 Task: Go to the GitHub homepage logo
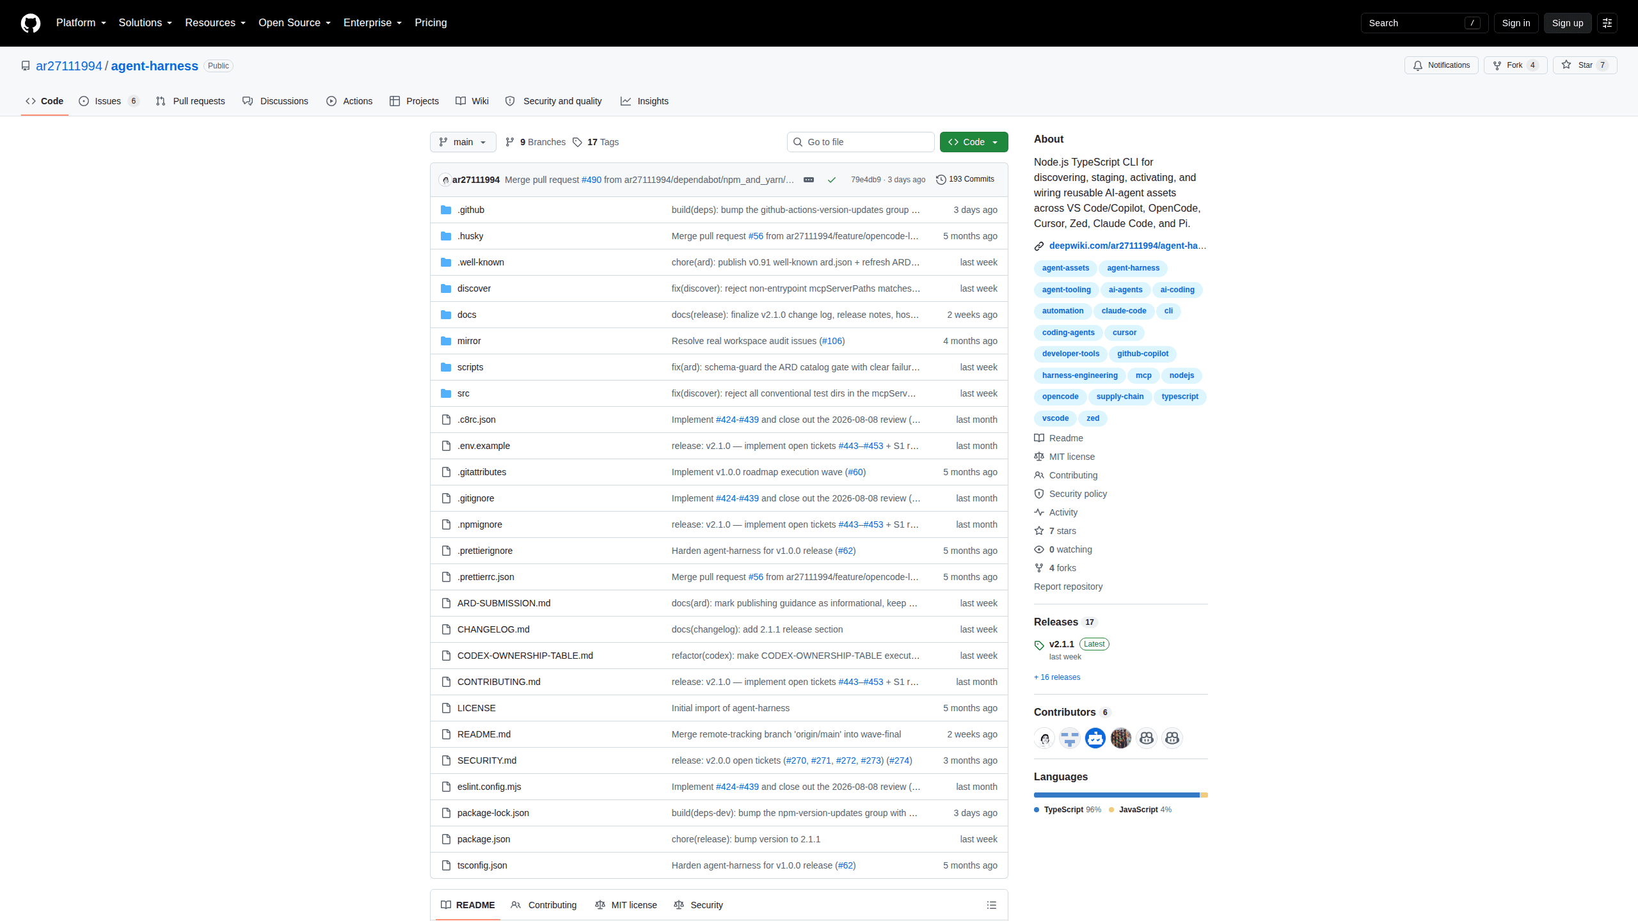pos(30,23)
